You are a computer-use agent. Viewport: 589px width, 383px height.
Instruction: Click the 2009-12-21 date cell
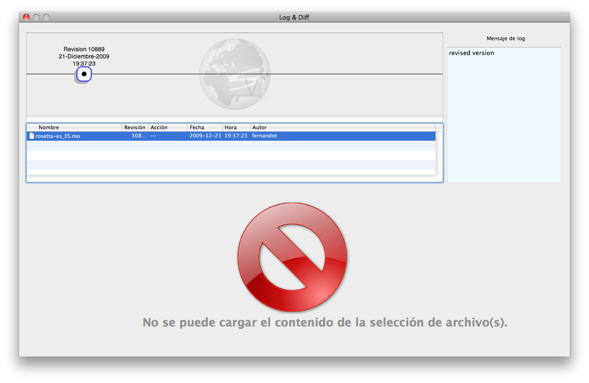tap(205, 136)
